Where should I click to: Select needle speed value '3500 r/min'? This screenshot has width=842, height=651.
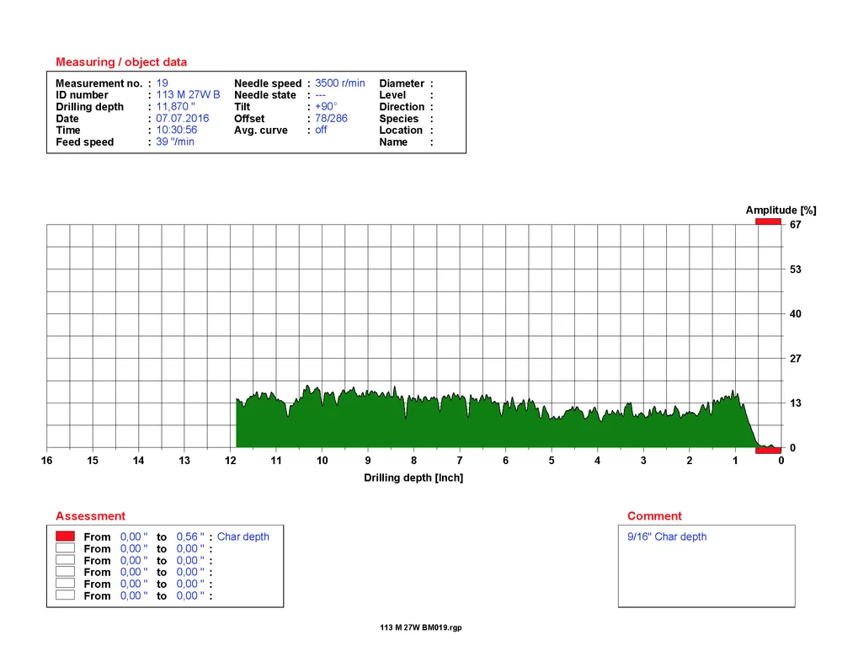[x=340, y=83]
